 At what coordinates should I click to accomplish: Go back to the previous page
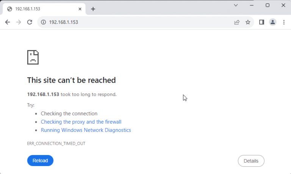click(x=8, y=22)
